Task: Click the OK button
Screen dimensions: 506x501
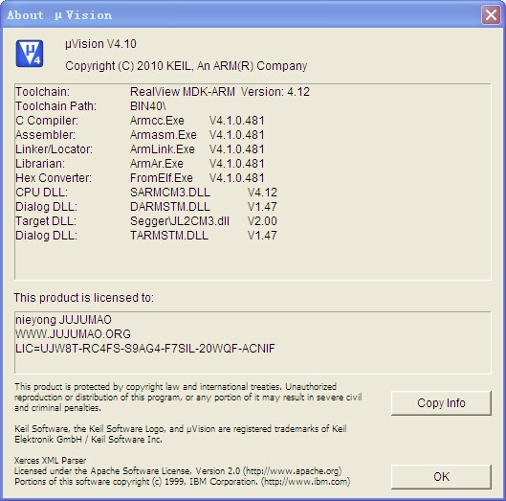Action: [441, 477]
